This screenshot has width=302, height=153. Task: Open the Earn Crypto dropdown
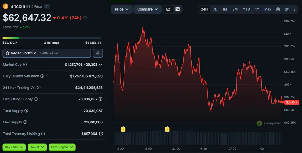62,147
